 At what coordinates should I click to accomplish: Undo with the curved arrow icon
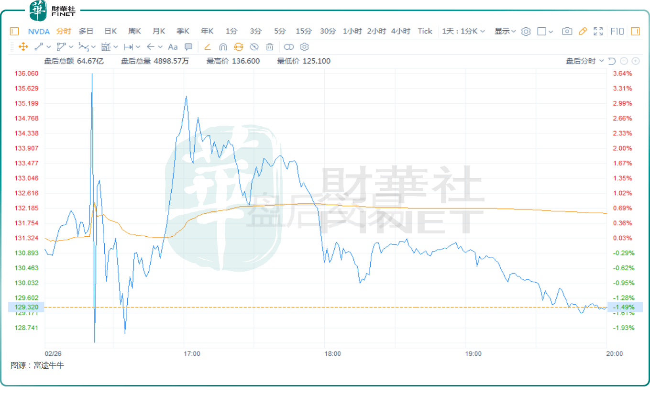coord(612,61)
